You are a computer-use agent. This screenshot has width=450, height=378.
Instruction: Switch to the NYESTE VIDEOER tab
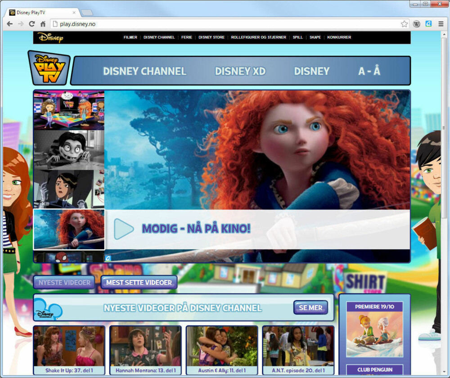click(64, 283)
